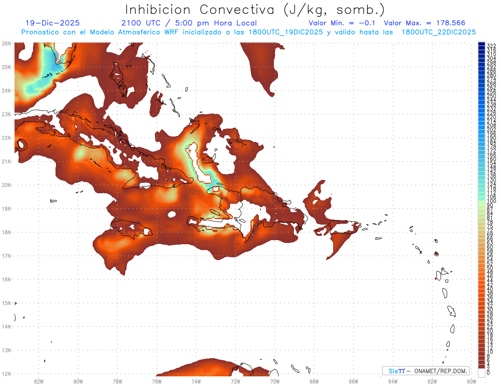Viewport: 501px width, 387px height.
Task: Click the 26N latitude label
Action: [6, 43]
